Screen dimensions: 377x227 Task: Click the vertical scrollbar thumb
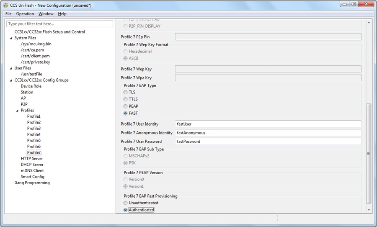369,153
